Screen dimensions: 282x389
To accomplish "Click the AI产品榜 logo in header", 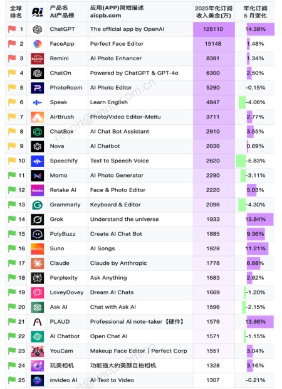I will point(38,12).
